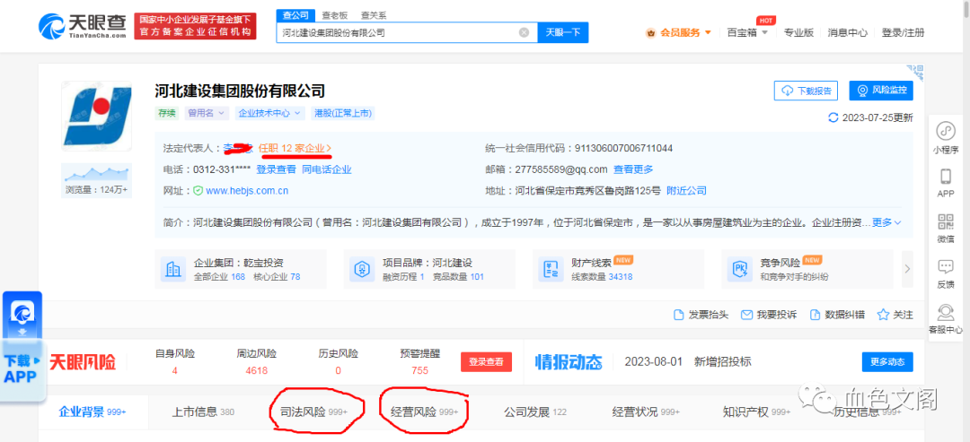Image resolution: width=970 pixels, height=442 pixels.
Task: Expand the 曾用名 tag dropdown
Action: [207, 113]
